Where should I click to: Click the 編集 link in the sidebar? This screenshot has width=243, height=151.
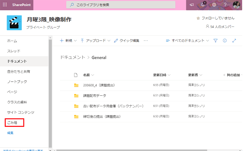(x=10, y=133)
